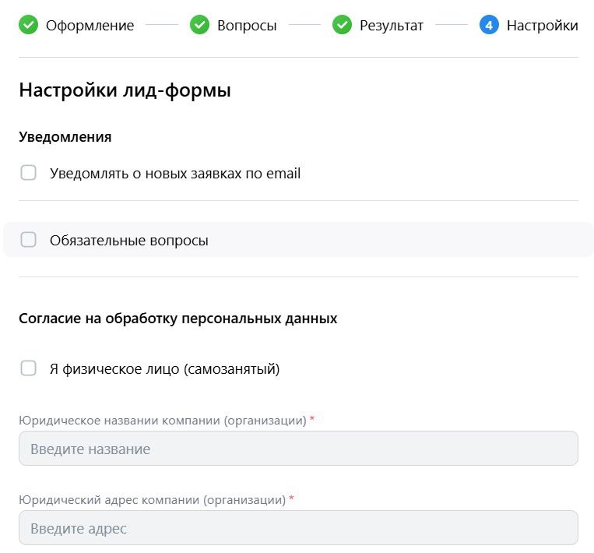Click the 'Настройки лид-формы' heading
Image resolution: width=594 pixels, height=553 pixels.
click(125, 90)
